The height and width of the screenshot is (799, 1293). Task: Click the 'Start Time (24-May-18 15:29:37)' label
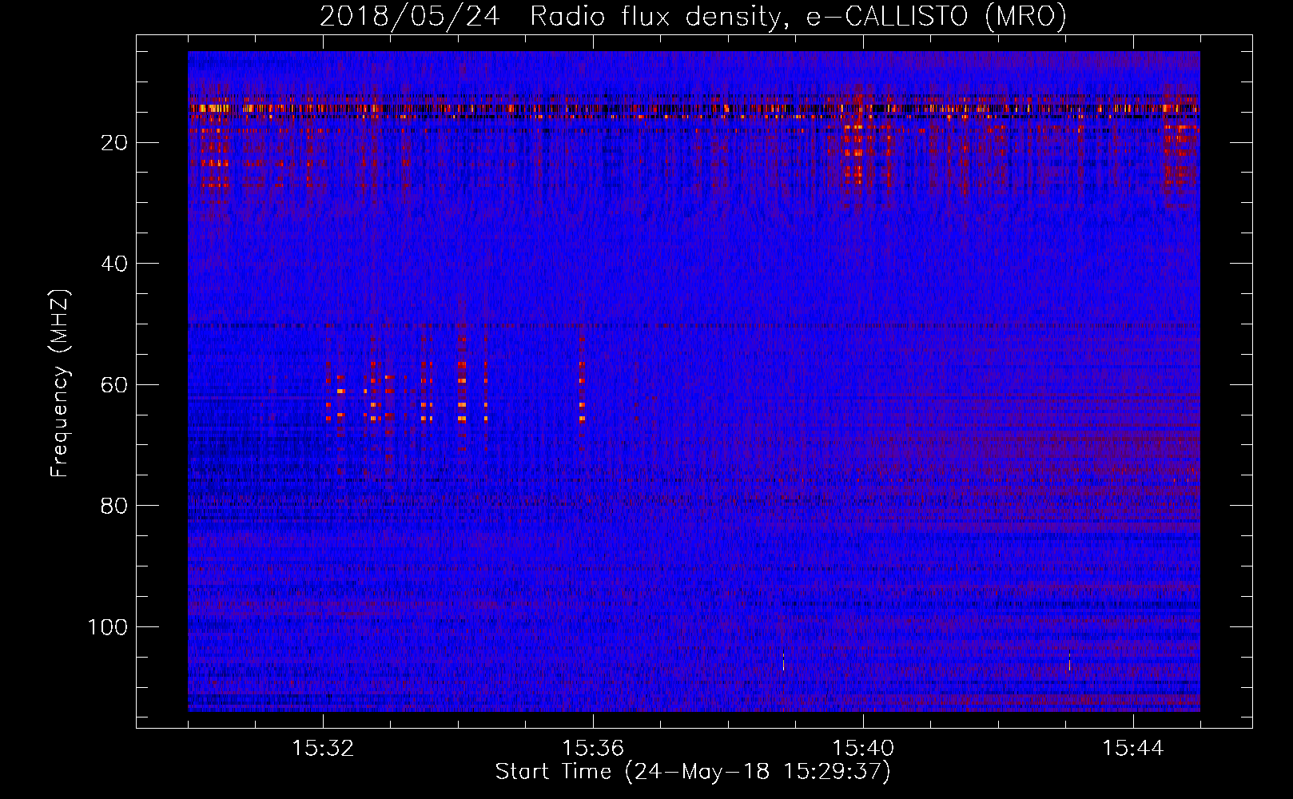click(x=693, y=772)
